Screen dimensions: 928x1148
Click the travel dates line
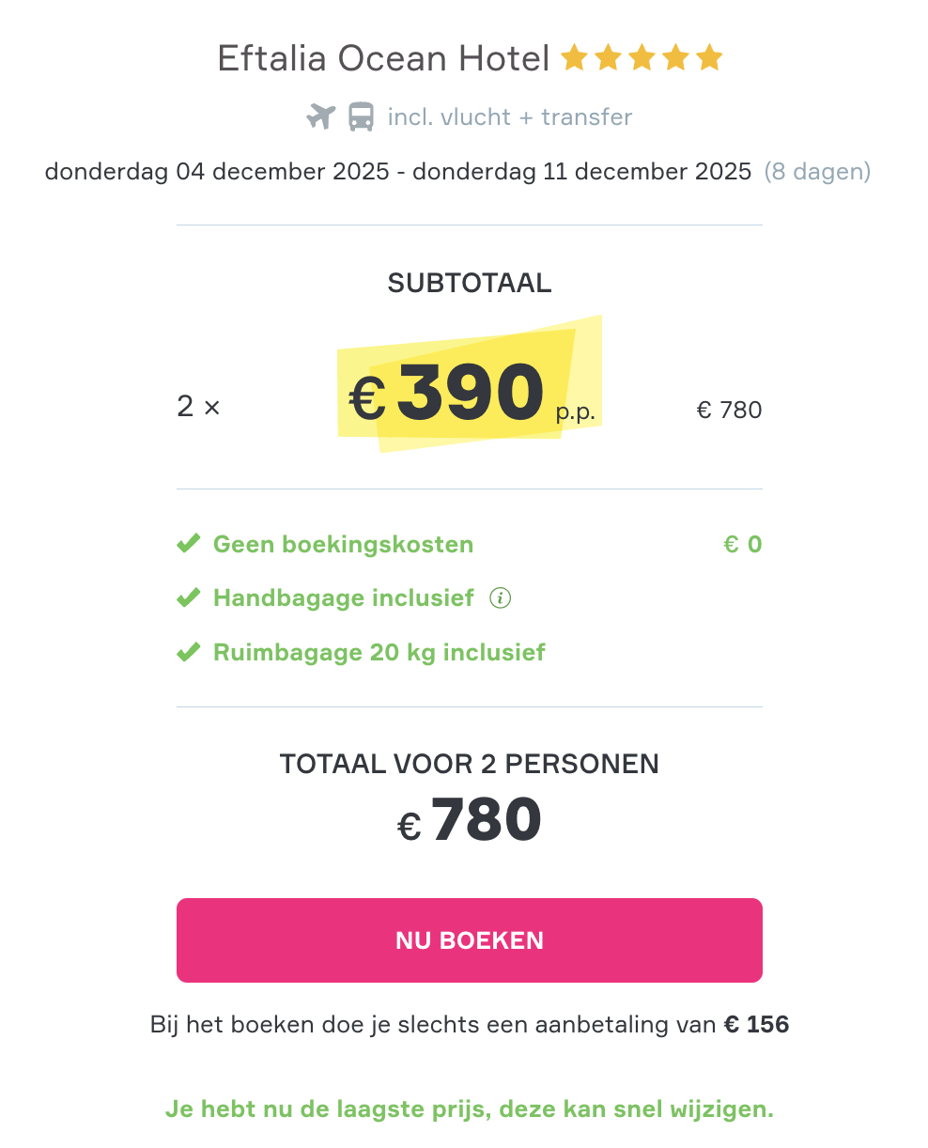click(x=398, y=172)
